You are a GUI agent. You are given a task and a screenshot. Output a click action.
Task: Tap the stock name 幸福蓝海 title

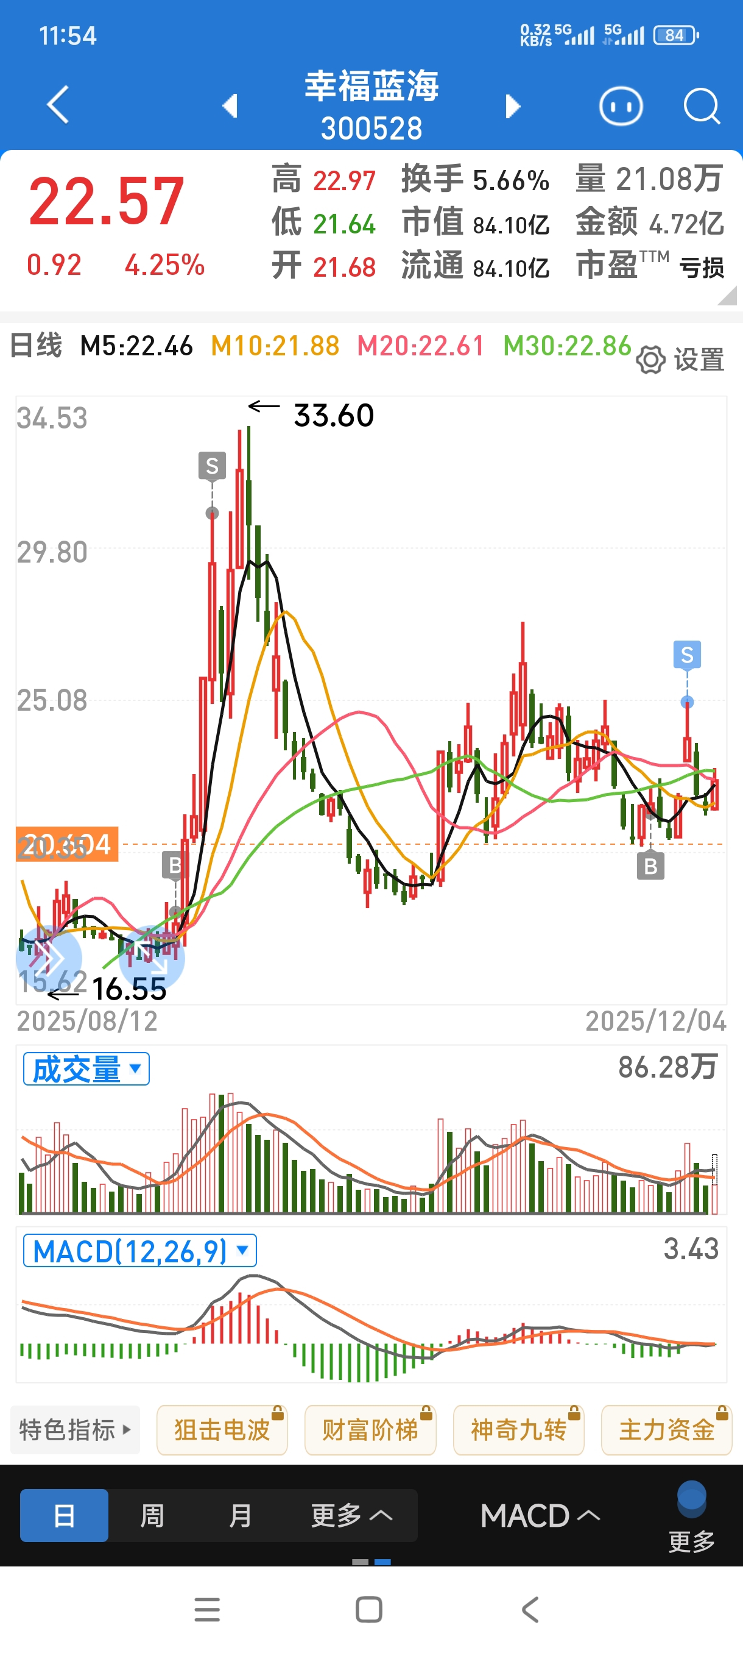(372, 86)
